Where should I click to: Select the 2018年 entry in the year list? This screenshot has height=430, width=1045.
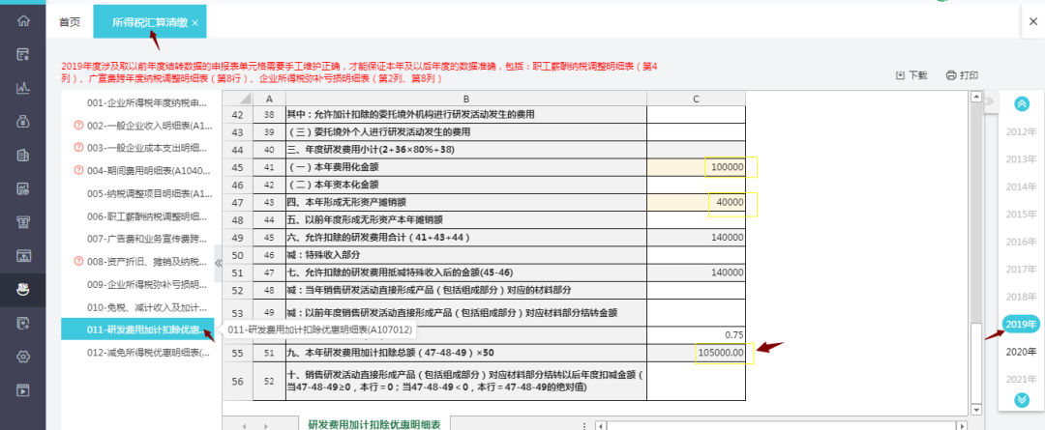[1021, 297]
